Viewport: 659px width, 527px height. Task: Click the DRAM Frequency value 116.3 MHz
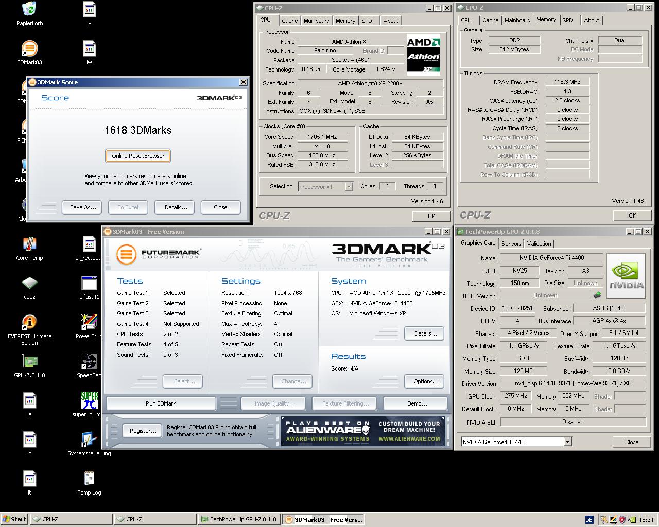coord(567,82)
